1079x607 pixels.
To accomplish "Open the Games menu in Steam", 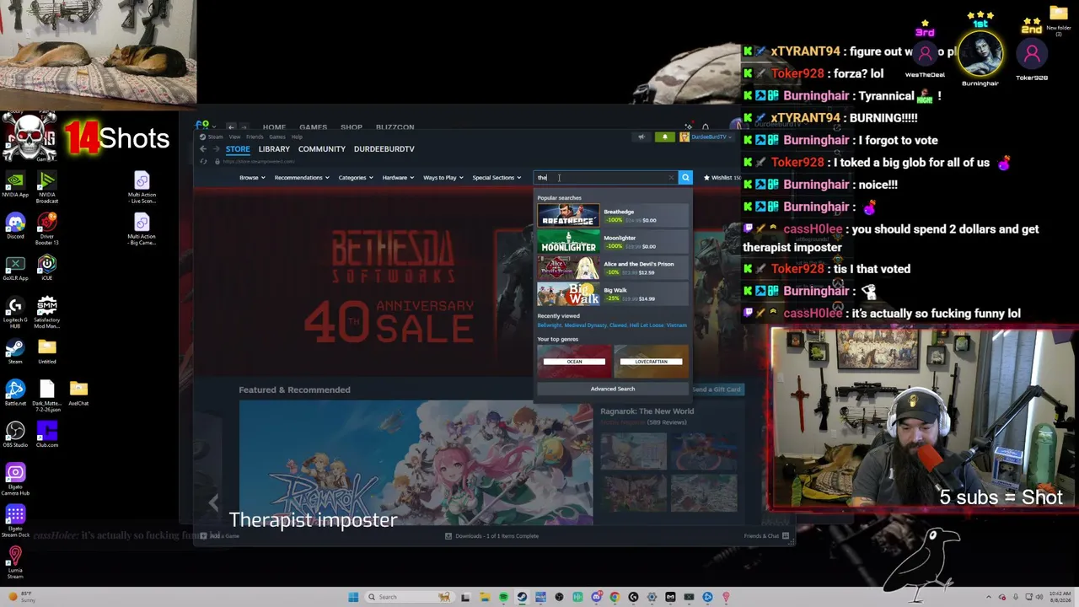I will [x=276, y=137].
